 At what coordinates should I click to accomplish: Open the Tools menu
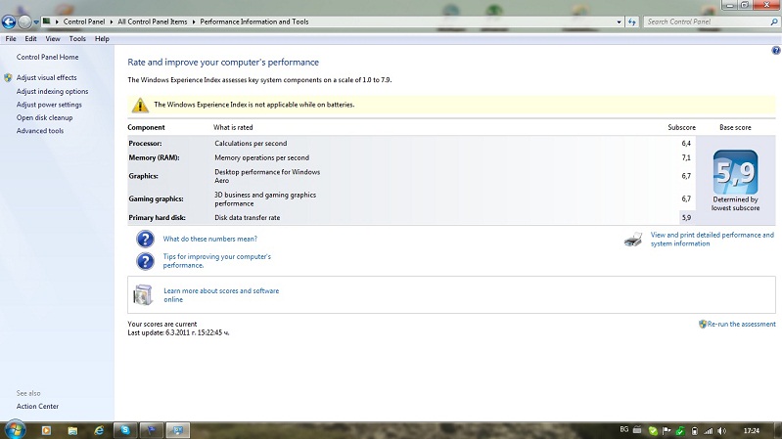click(x=77, y=39)
